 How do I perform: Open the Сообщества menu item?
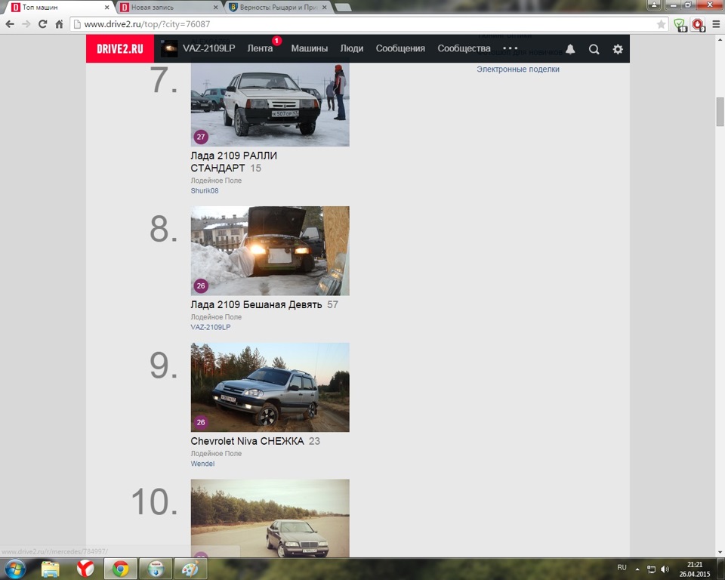coord(464,48)
